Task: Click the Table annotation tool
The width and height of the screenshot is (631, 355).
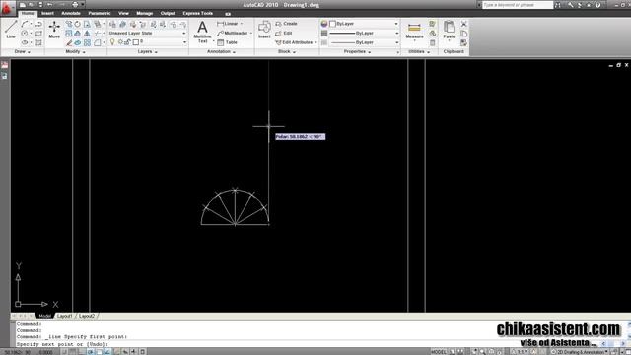Action: click(x=228, y=42)
